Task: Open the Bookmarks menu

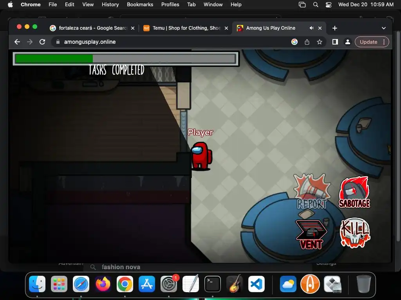Action: coord(140,5)
